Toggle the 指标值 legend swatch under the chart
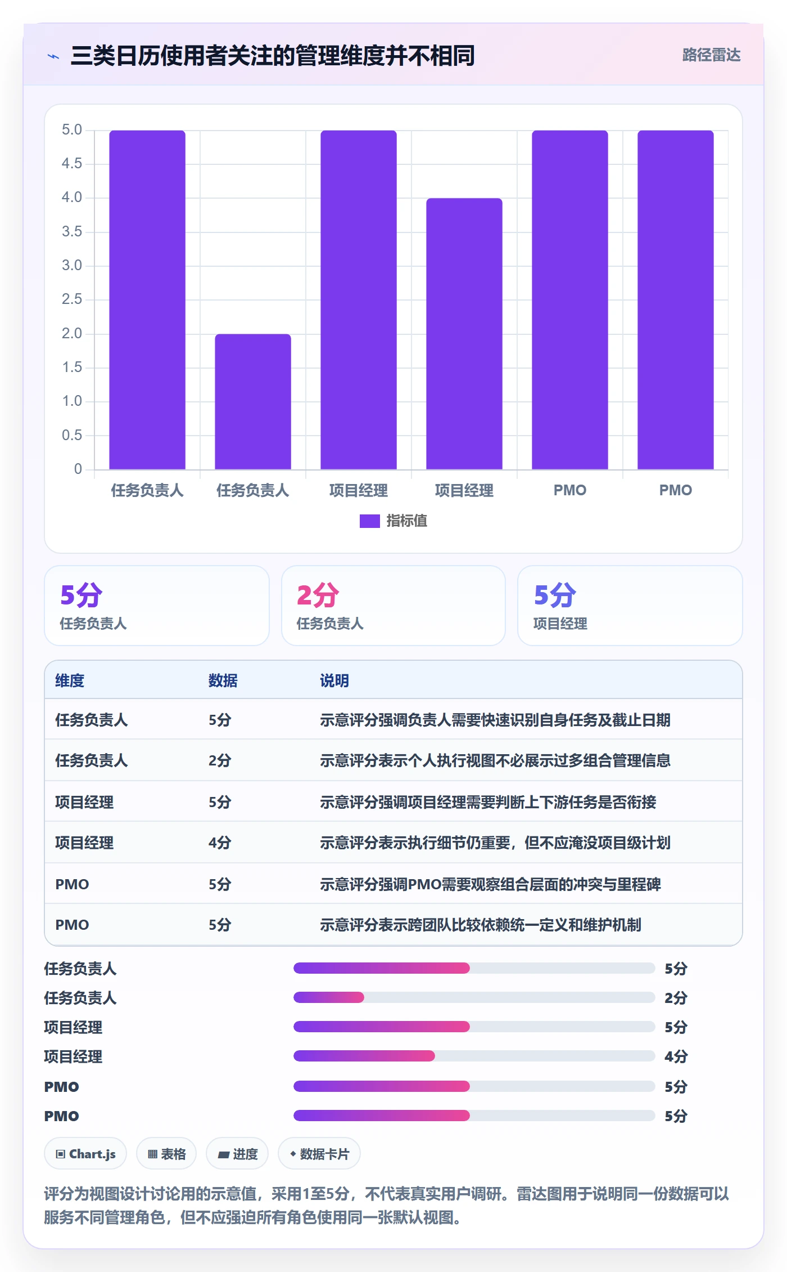Image resolution: width=787 pixels, height=1272 pixels. 369,521
